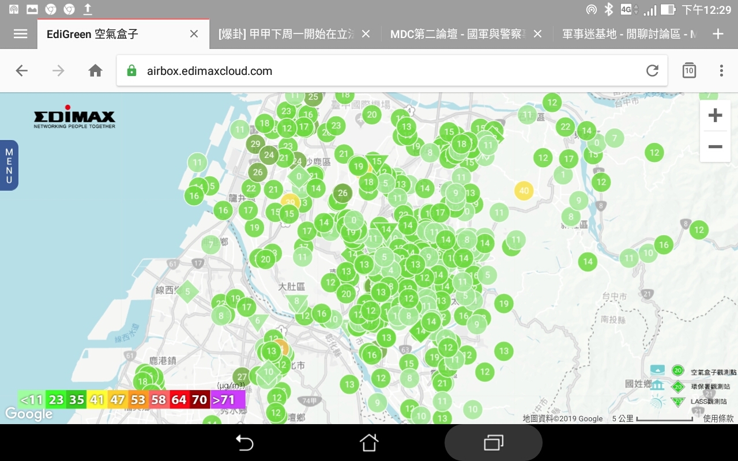Open Chrome's three-dot overflow menu

721,71
